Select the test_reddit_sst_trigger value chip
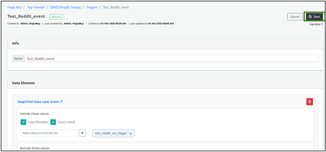Screen dimensions: 326x152 113,133
